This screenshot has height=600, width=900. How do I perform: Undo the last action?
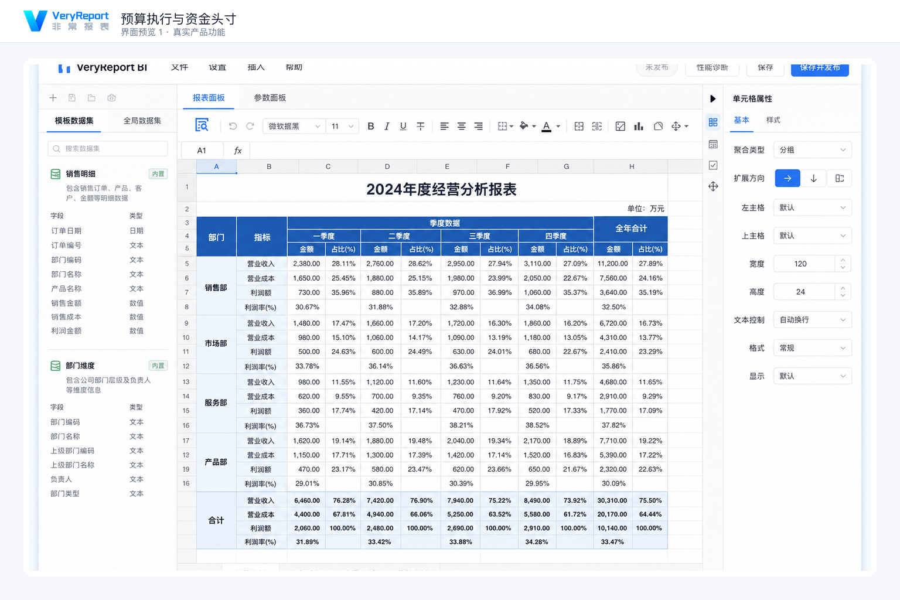click(x=233, y=126)
